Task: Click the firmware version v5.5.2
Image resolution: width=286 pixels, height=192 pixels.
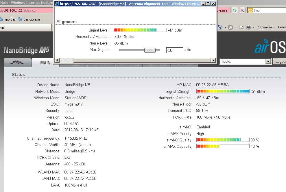Action: (x=69, y=117)
